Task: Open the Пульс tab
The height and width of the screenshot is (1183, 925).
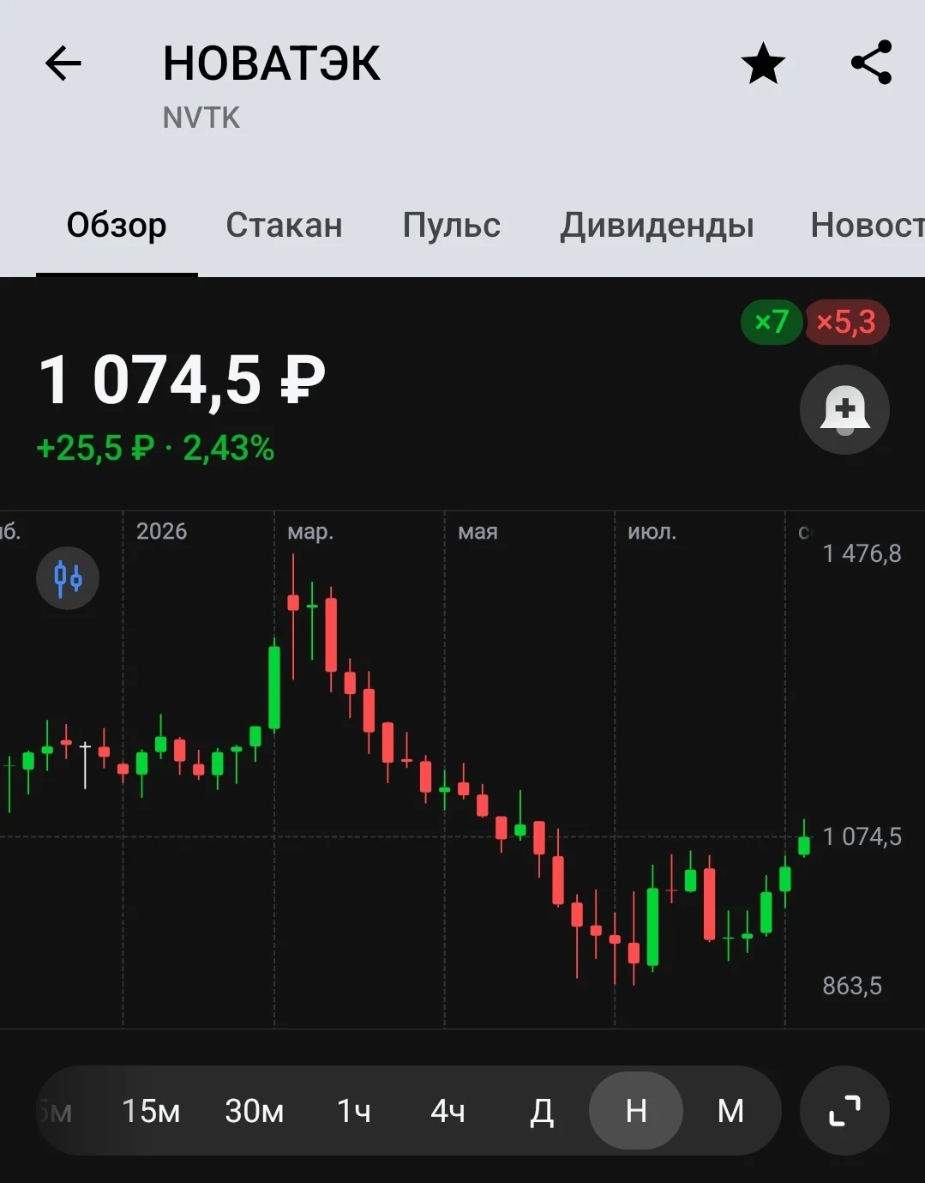Action: (x=451, y=225)
